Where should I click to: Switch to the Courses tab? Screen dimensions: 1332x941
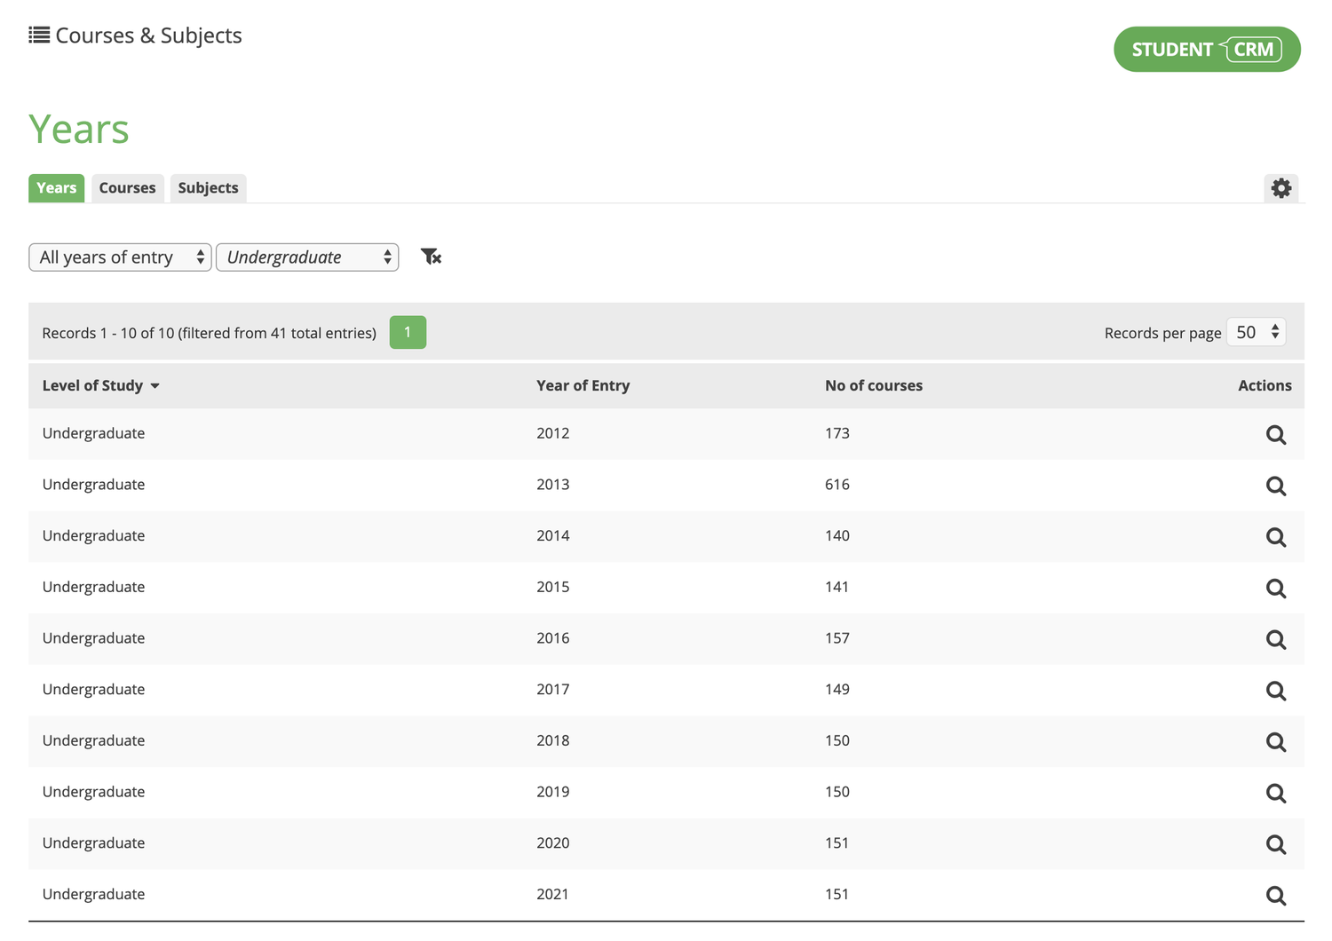pyautogui.click(x=127, y=187)
